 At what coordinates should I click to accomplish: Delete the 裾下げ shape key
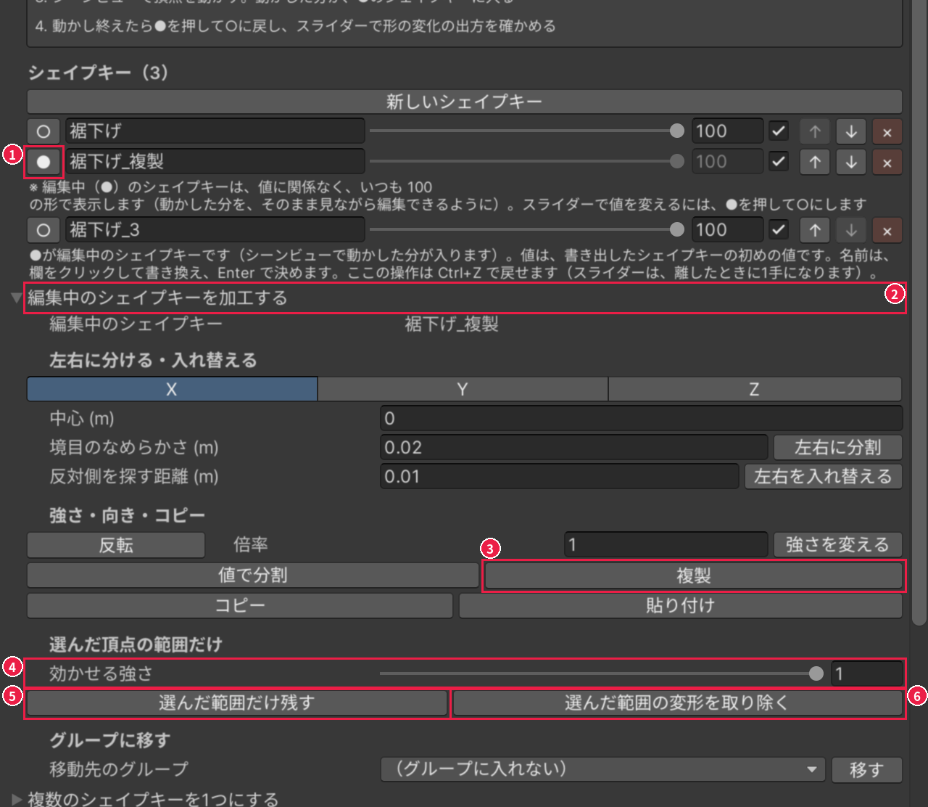887,131
